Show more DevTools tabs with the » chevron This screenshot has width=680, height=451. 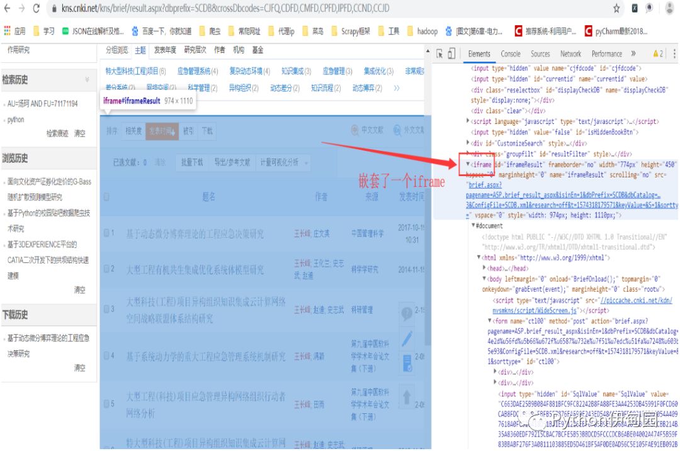633,53
